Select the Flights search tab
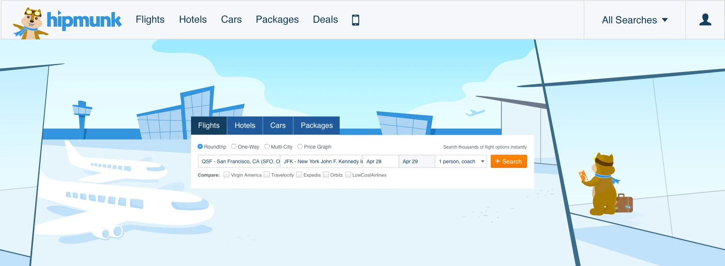The width and height of the screenshot is (725, 266). 209,125
